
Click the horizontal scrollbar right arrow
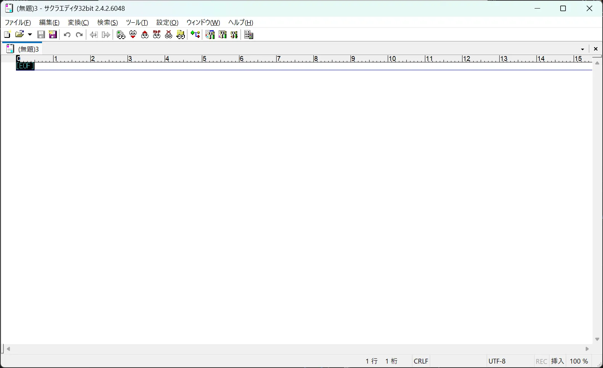coord(587,349)
